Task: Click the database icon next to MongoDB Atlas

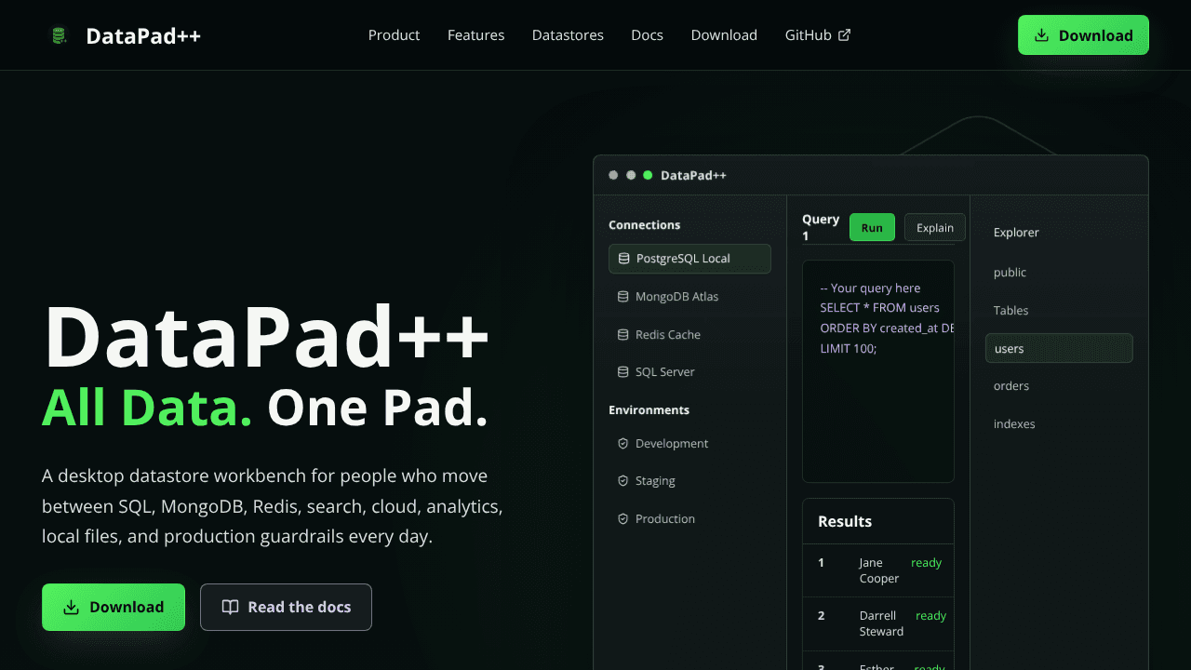Action: [x=623, y=297]
